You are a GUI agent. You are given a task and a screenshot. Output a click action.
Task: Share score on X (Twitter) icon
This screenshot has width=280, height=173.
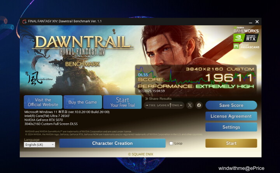click(x=190, y=105)
